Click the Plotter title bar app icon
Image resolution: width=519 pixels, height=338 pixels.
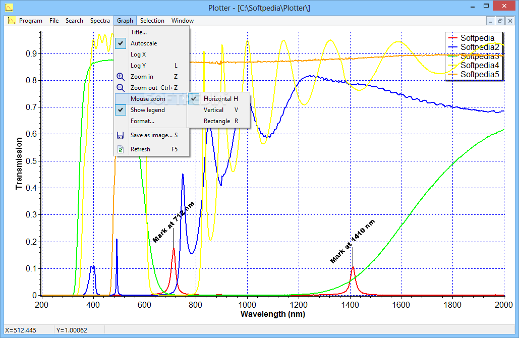click(x=9, y=7)
